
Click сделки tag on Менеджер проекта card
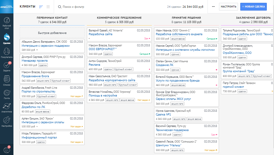[x=43, y=65]
